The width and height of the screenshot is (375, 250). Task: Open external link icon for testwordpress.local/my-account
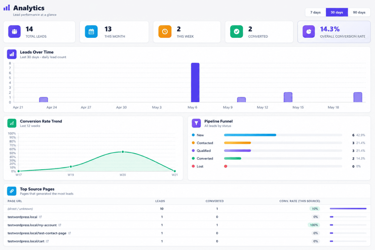(60, 225)
